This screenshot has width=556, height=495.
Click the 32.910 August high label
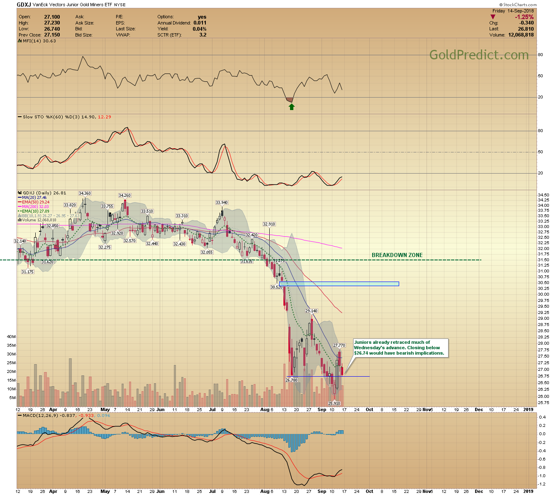[x=269, y=224]
